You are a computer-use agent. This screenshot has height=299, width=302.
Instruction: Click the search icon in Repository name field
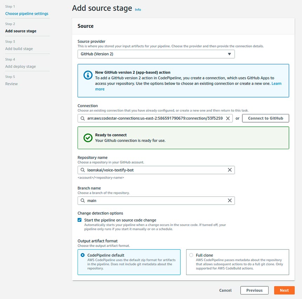coord(83,170)
